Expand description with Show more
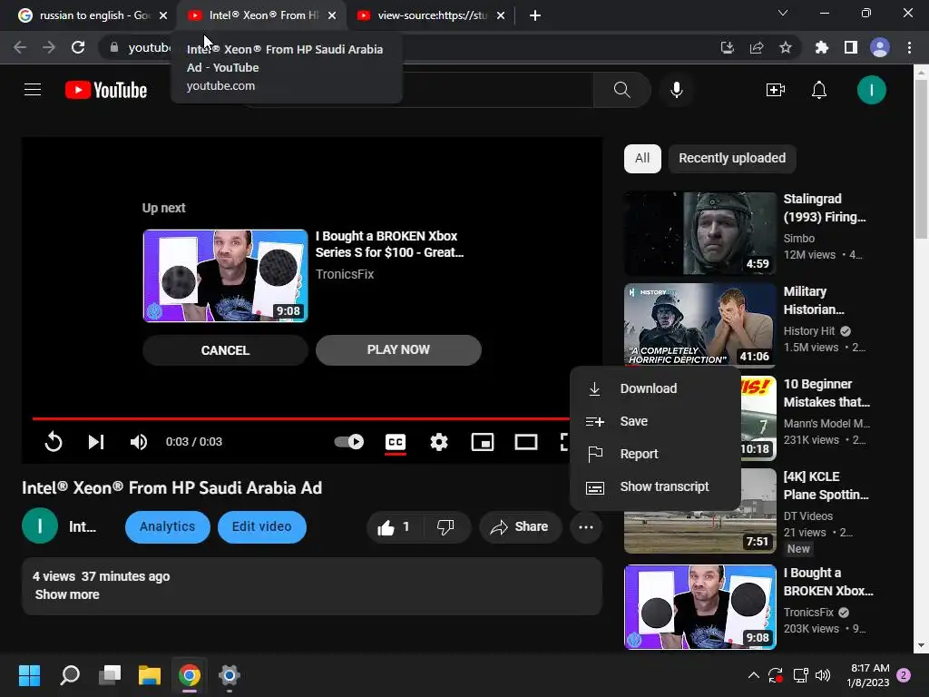 pyautogui.click(x=67, y=594)
